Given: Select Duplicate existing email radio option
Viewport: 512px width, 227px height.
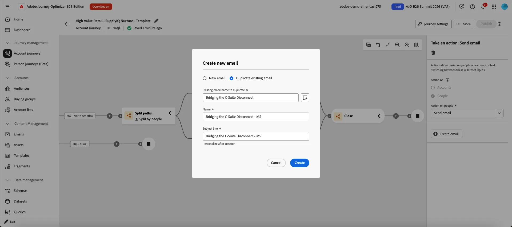Looking at the screenshot, I should (231, 78).
